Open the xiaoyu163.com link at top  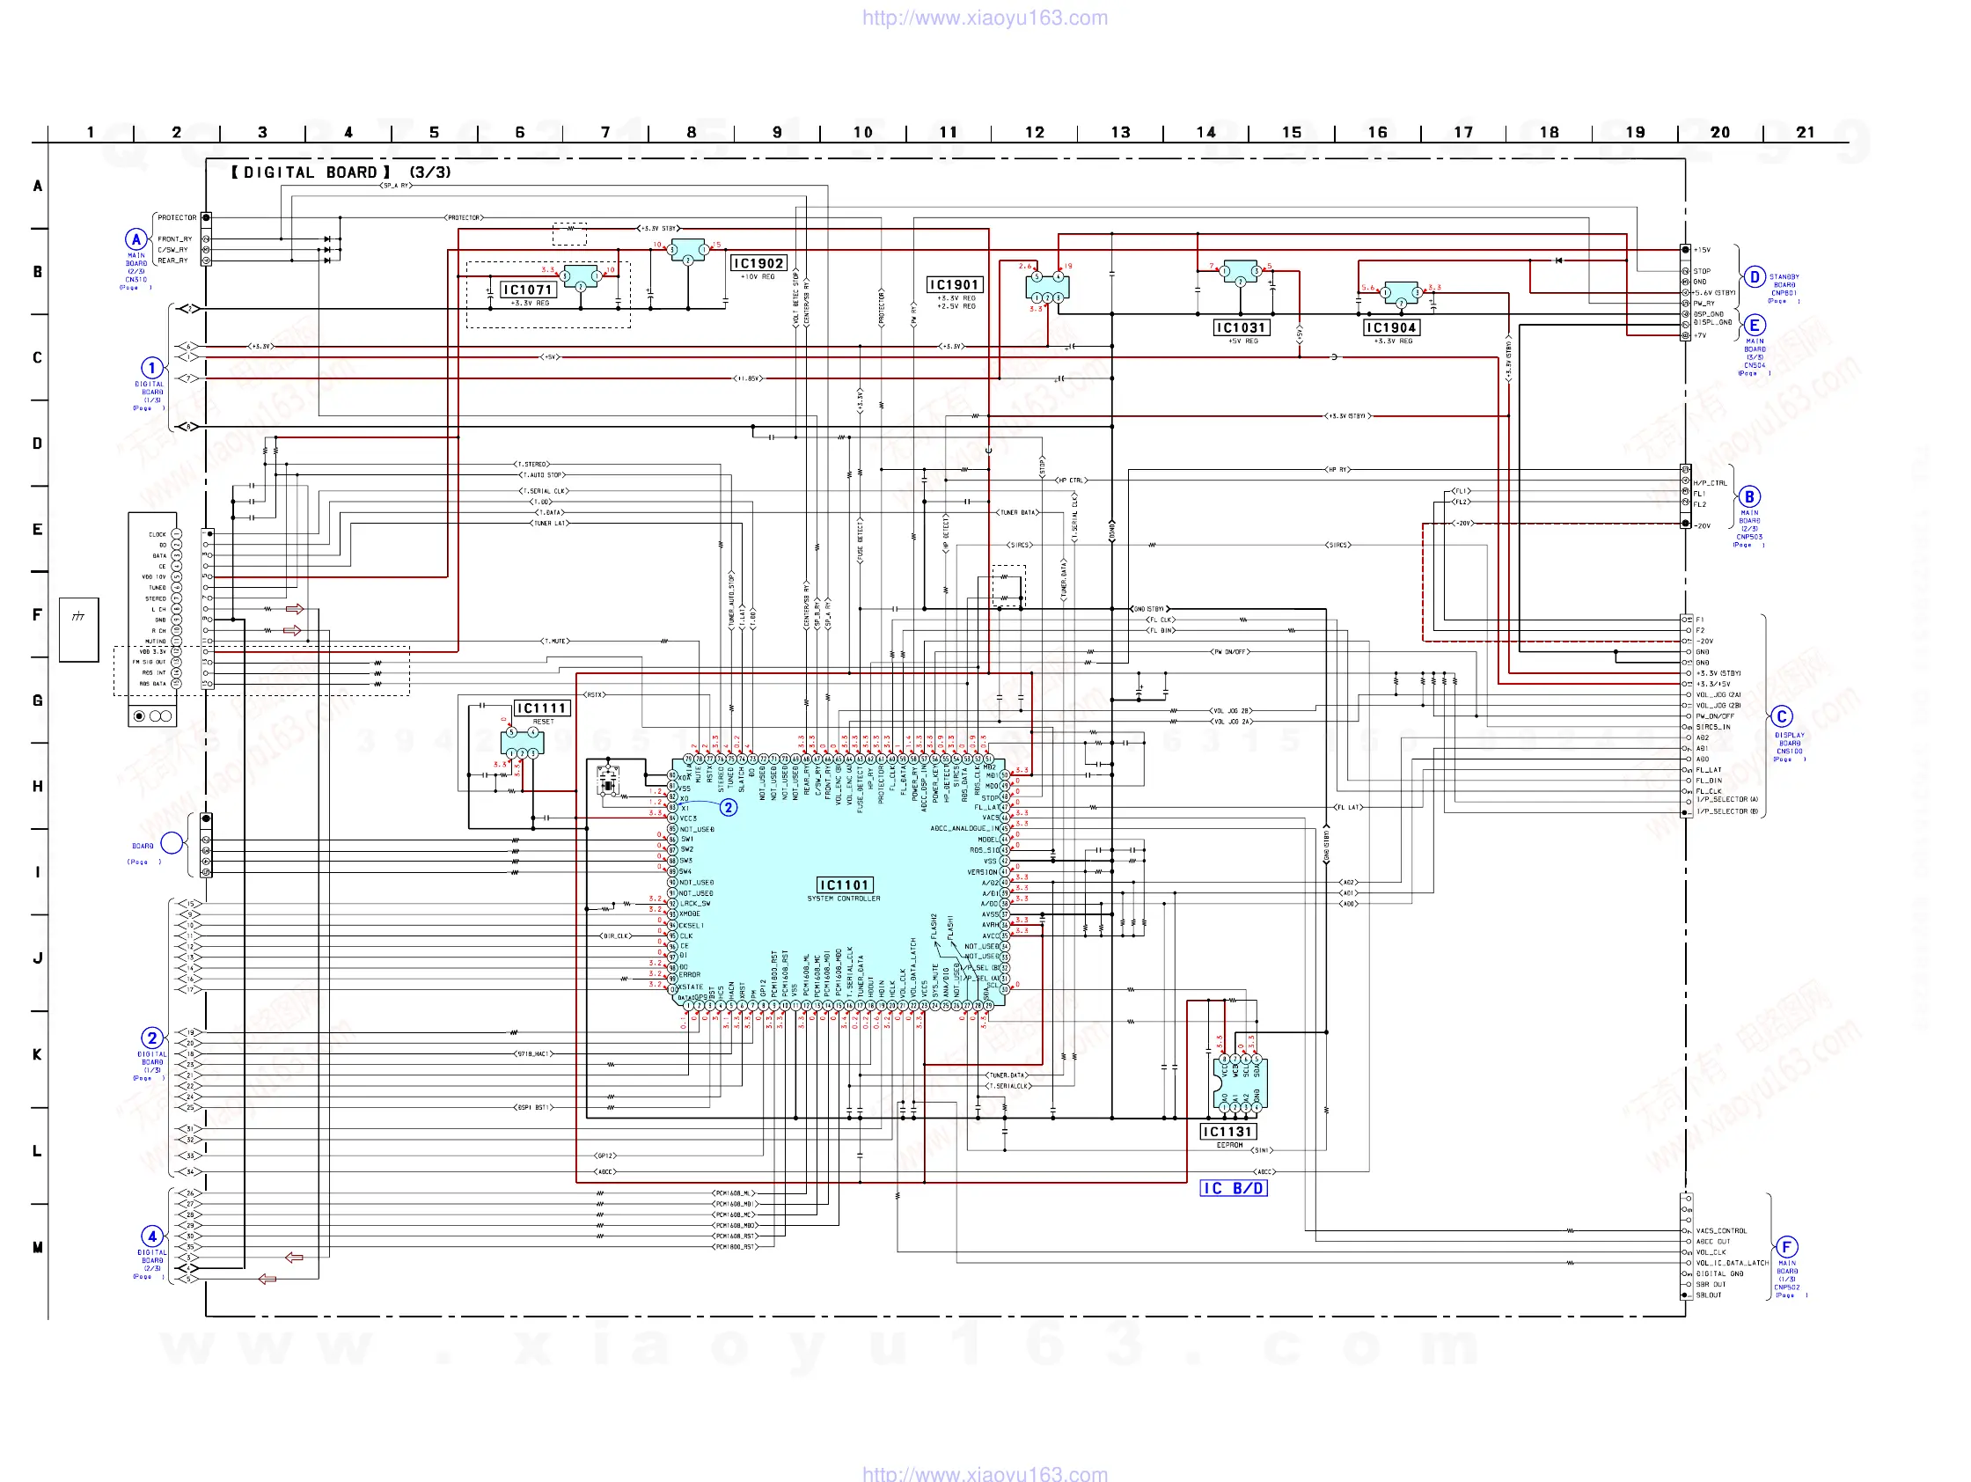click(985, 18)
